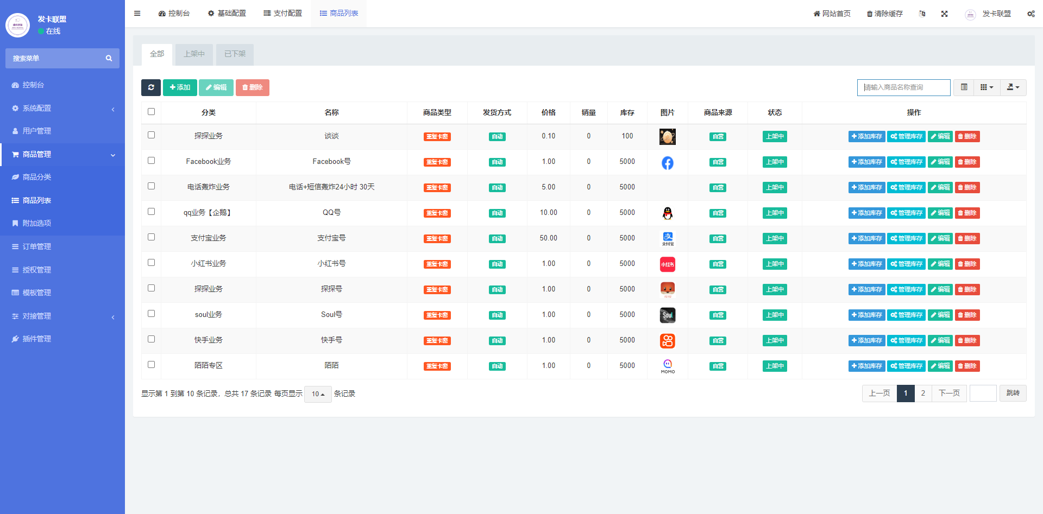
Task: Open the 探探号 product image
Action: 668,290
